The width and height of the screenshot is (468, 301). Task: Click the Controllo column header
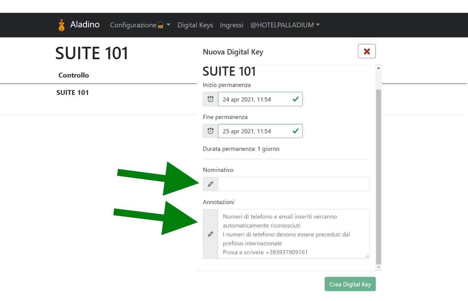tap(73, 75)
